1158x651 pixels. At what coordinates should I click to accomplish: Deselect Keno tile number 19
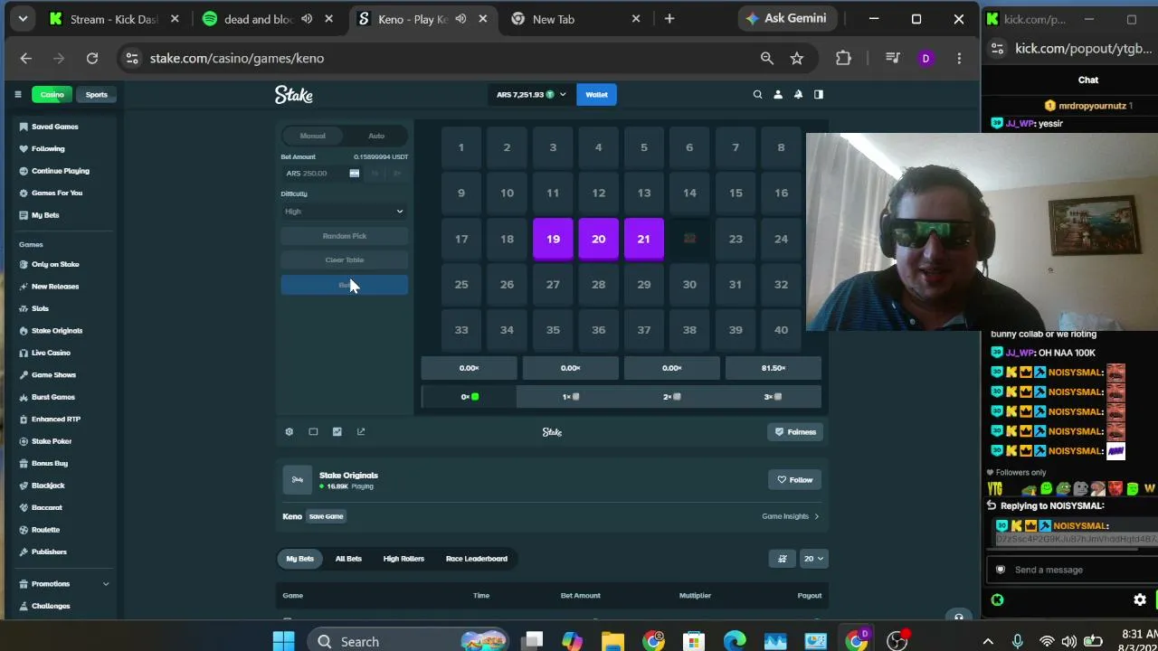[553, 239]
